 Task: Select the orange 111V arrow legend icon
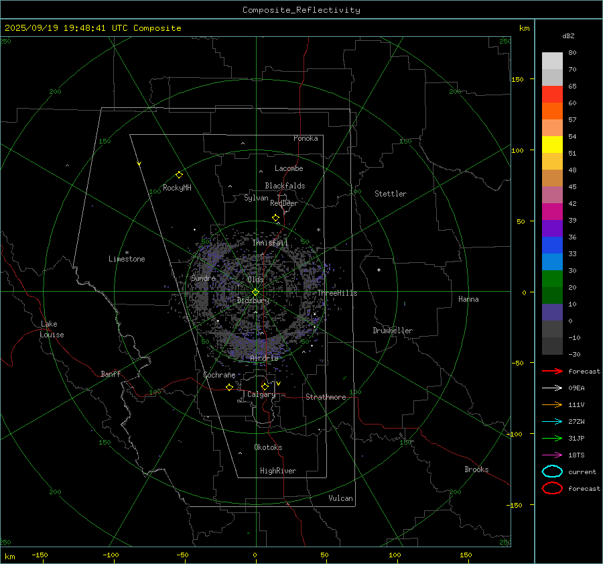[x=552, y=404]
